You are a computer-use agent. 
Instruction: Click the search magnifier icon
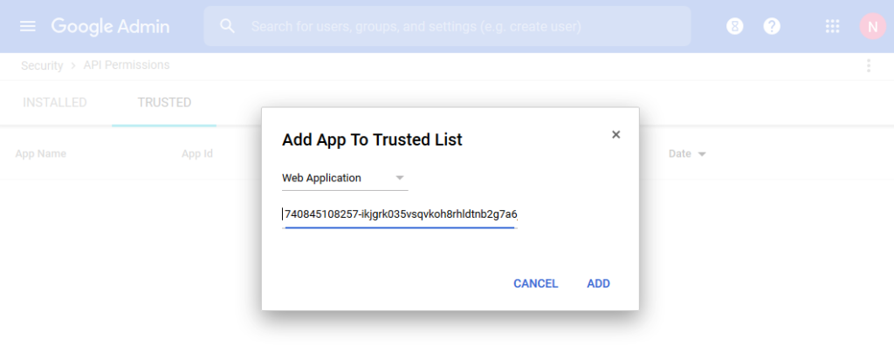228,26
